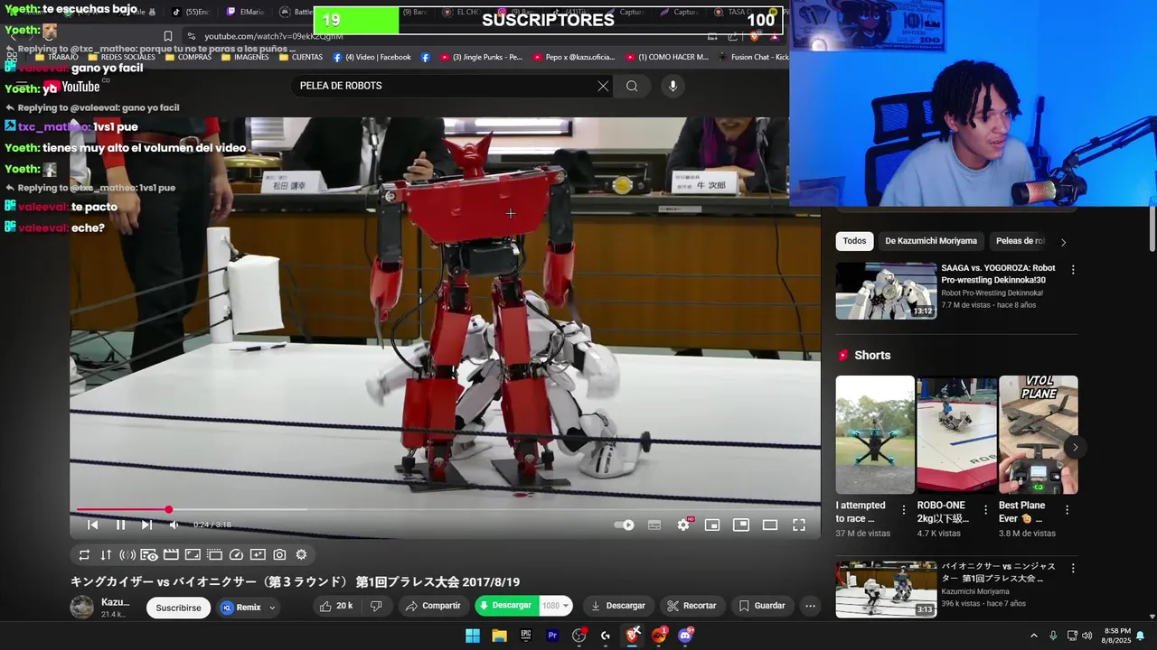1157x650 pixels.
Task: Like the video (20 k)
Action: coord(335,606)
